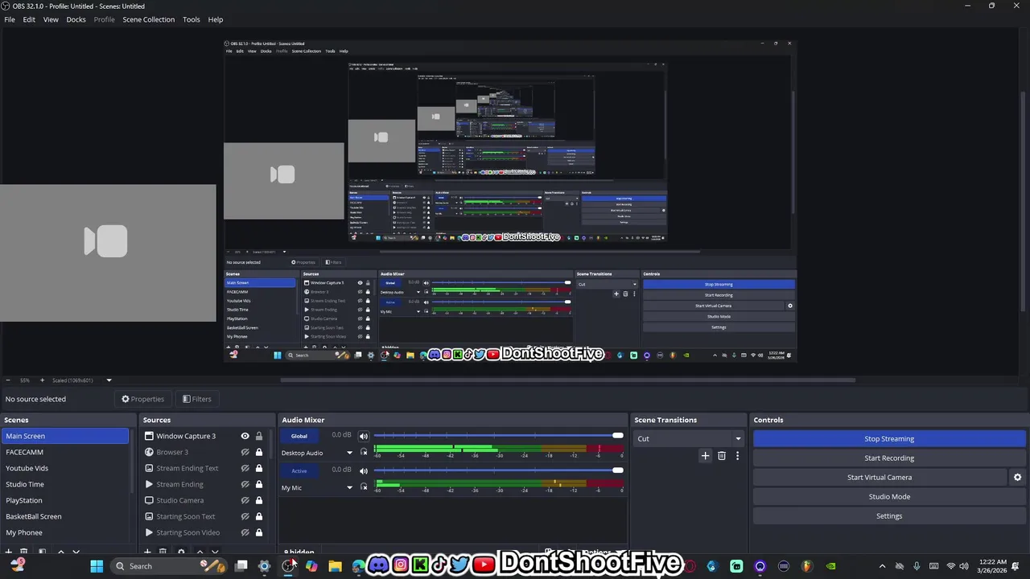Open taskbar clock showing 12:22 AM
This screenshot has height=579, width=1030.
[x=992, y=566]
